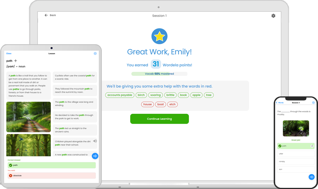This screenshot has width=318, height=189.
Task: Click the Vocab 68% mastered progress bar
Action: click(159, 74)
